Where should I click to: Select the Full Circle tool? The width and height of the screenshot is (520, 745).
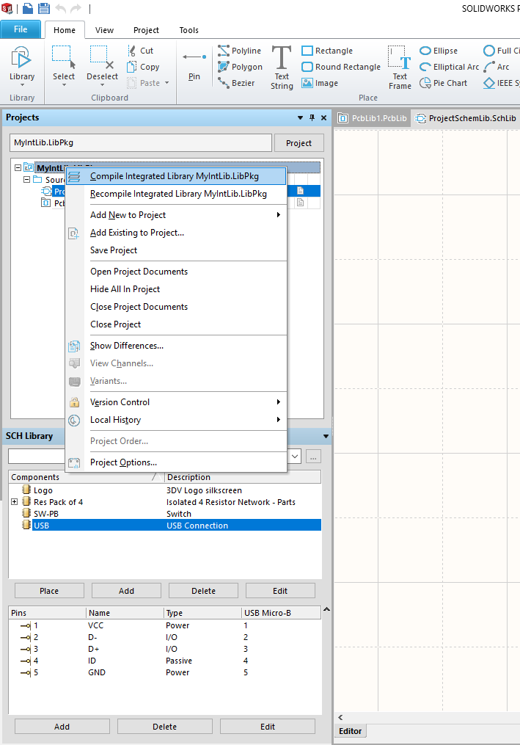(502, 51)
